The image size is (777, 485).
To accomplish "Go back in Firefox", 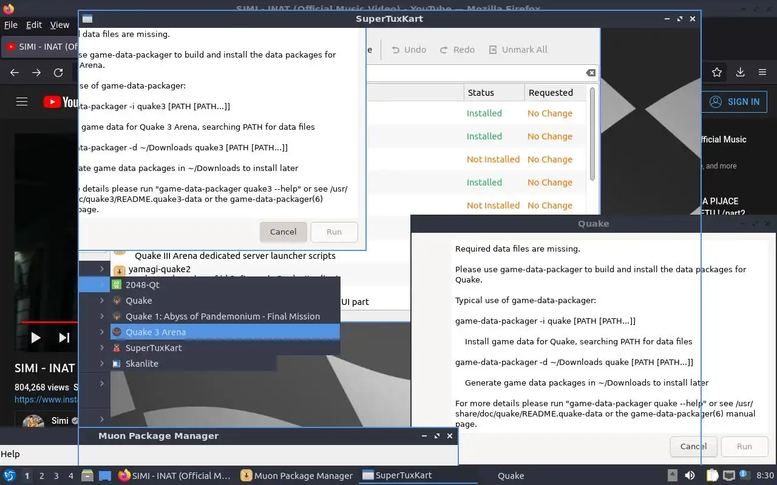I will coord(15,72).
